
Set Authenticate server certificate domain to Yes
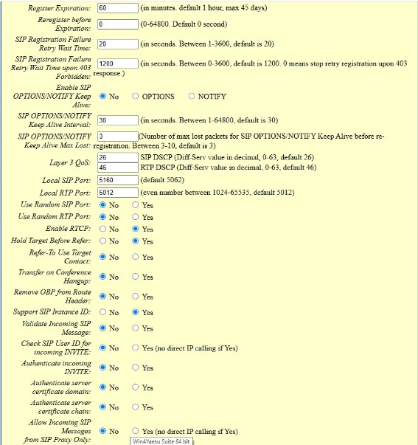135,387
